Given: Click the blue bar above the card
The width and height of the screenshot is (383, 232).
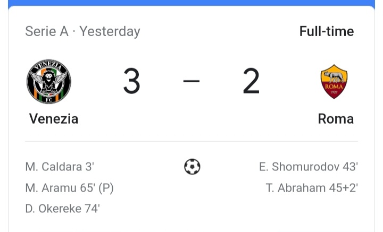Looking at the screenshot, I should point(191,3).
